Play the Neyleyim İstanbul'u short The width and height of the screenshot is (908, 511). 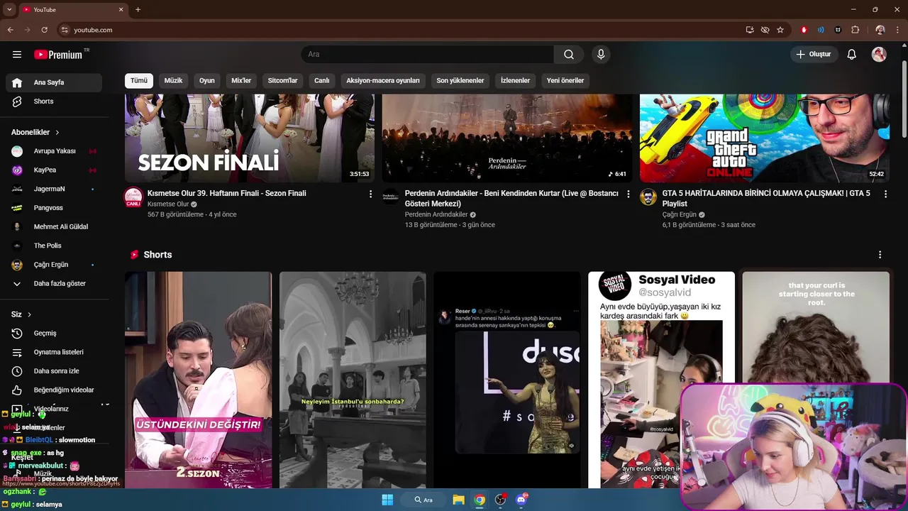point(353,380)
